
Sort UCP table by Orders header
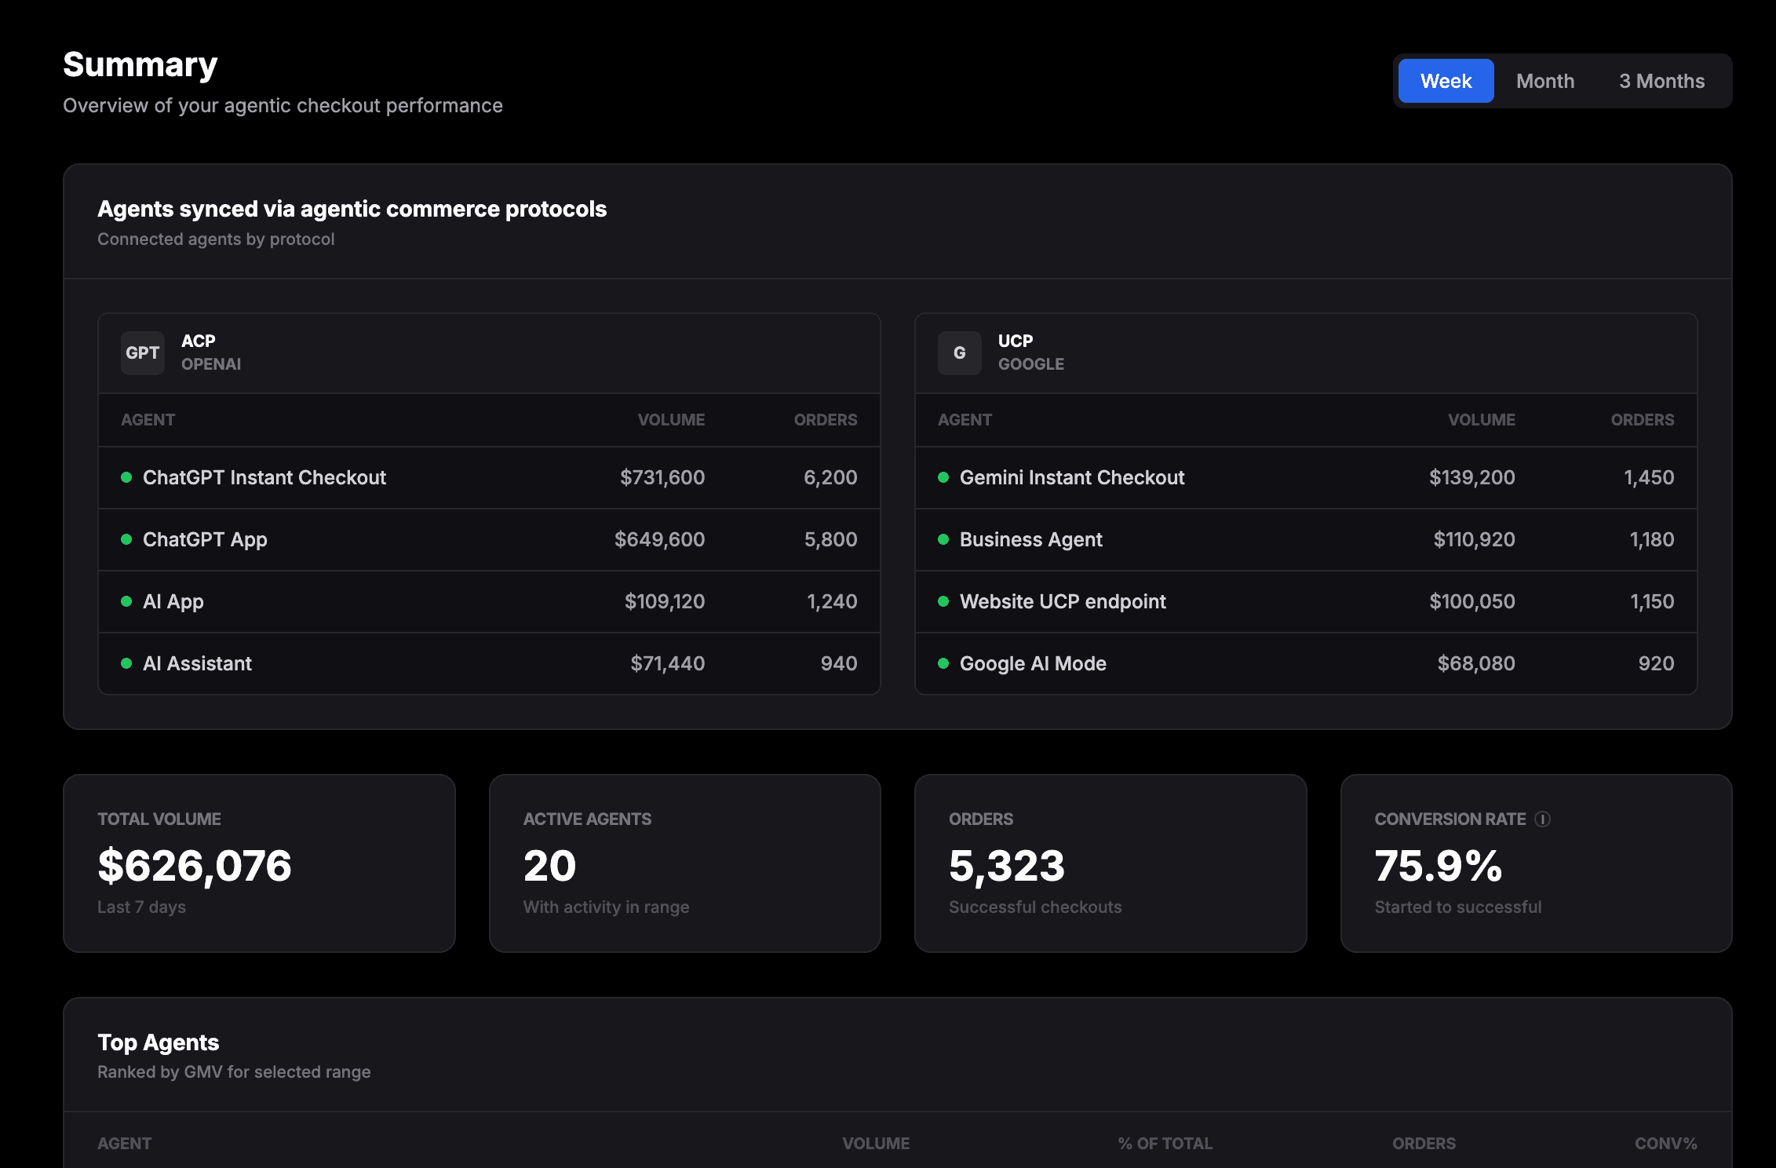tap(1642, 420)
